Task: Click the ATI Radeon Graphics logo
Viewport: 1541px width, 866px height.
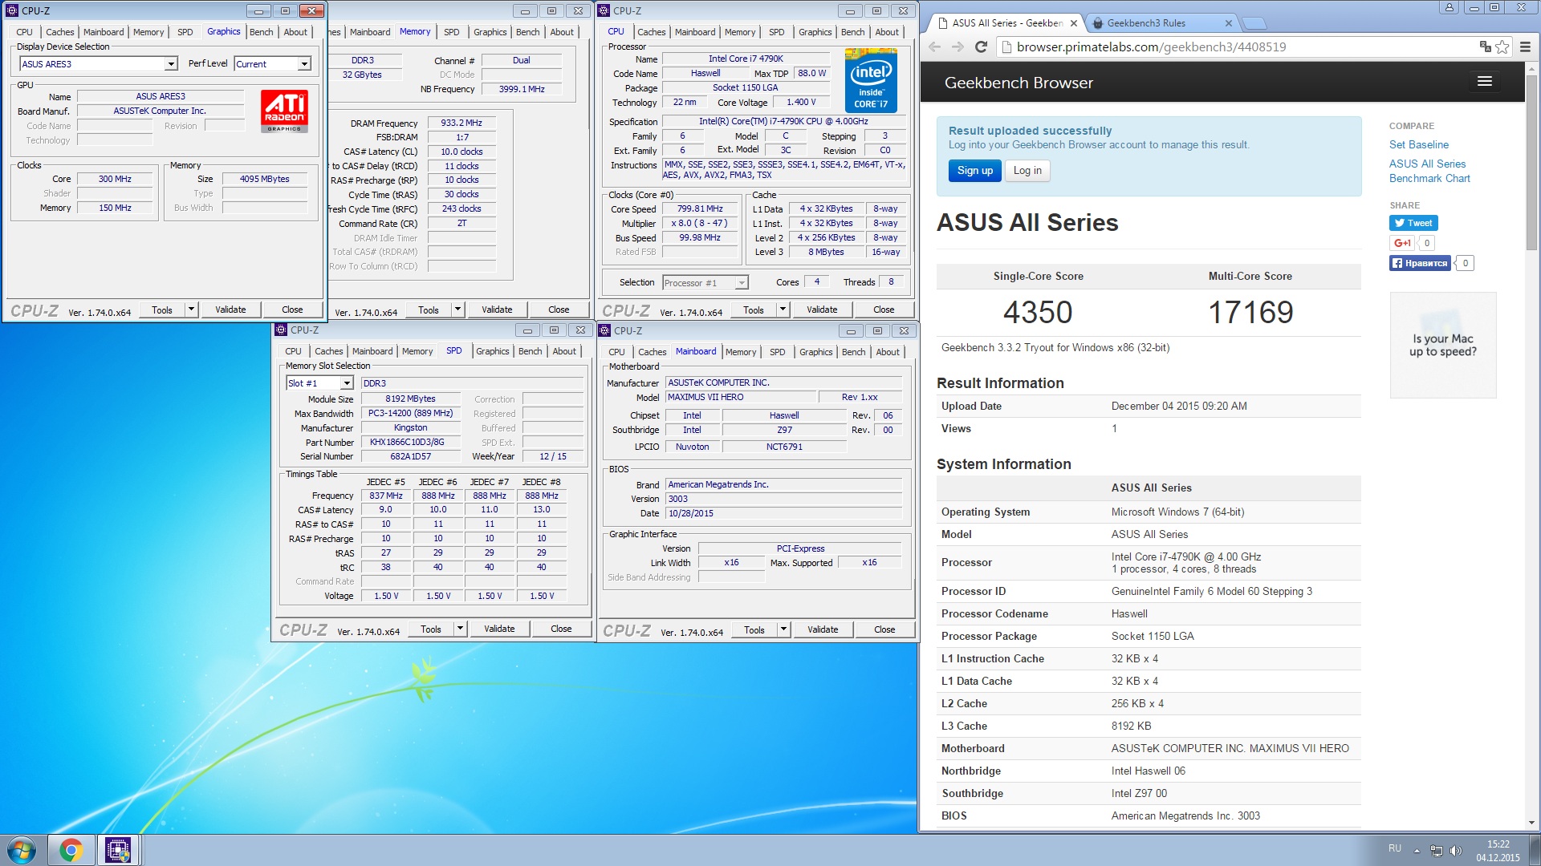Action: click(x=284, y=111)
